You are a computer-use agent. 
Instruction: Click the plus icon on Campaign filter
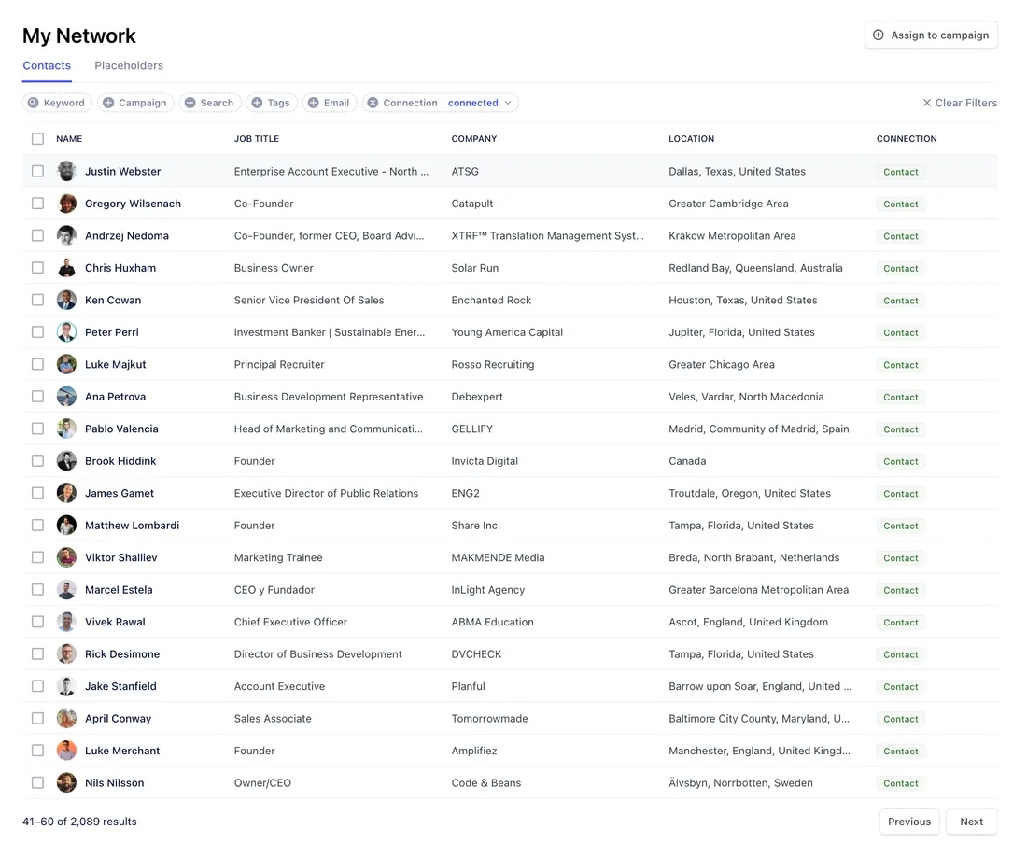tap(108, 103)
